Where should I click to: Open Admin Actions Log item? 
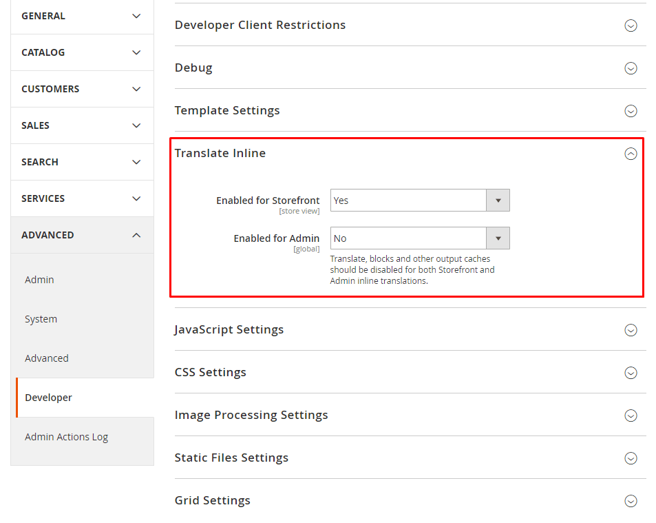coord(66,437)
